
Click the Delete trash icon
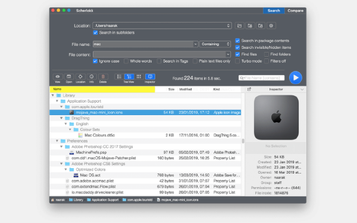103,77
